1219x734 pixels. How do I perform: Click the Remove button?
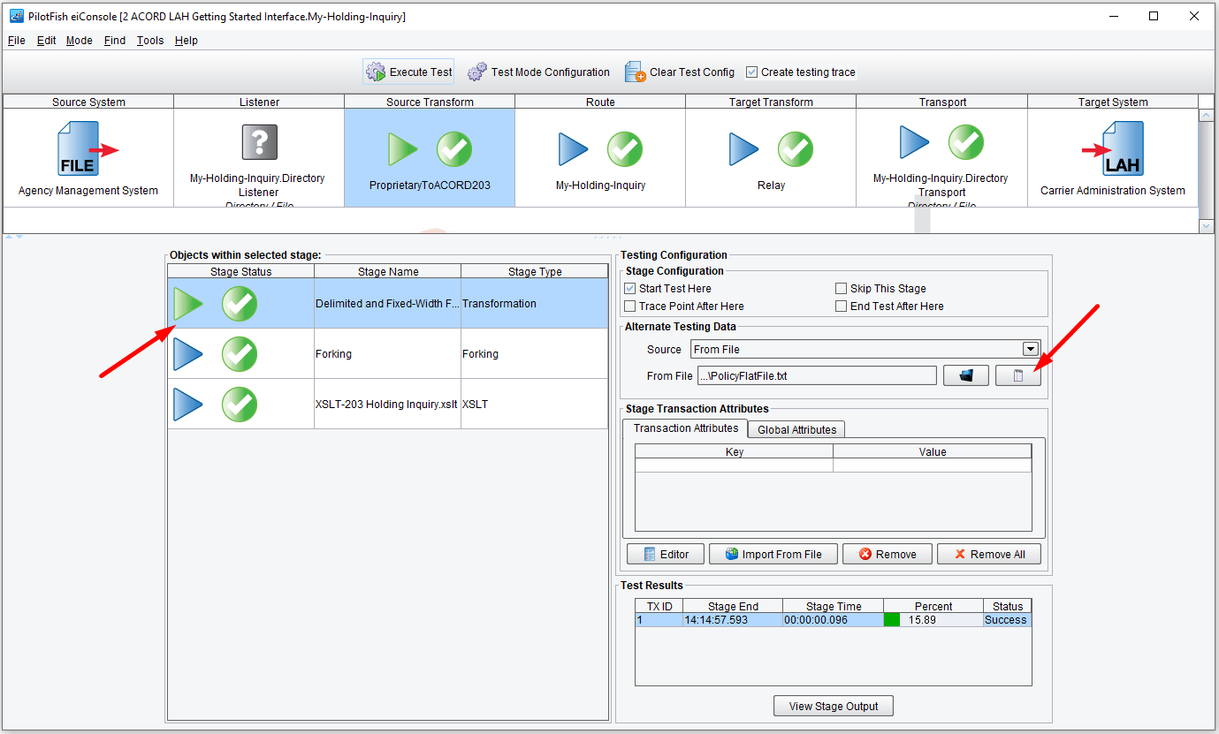point(887,555)
